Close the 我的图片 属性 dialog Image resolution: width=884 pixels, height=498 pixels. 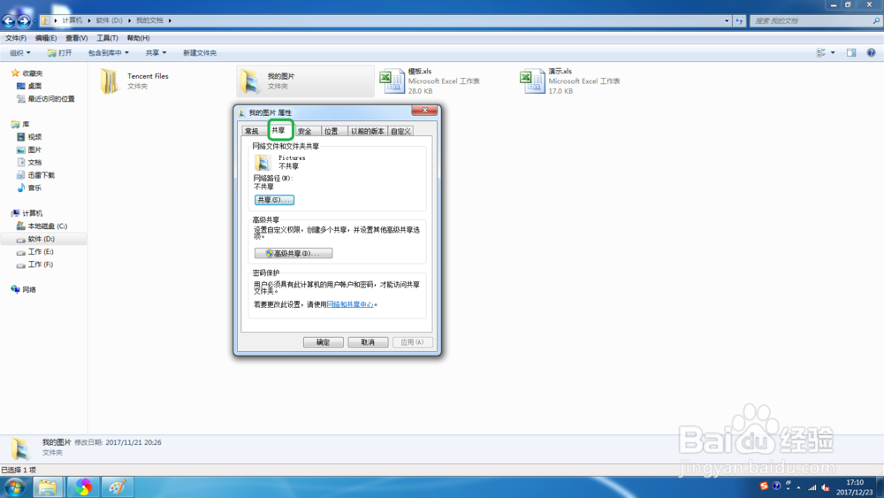click(424, 110)
